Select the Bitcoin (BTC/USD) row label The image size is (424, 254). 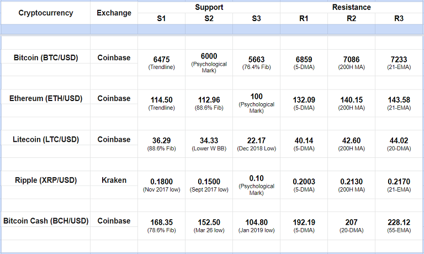[45, 57]
